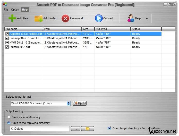Screen dimensions: 179x136
Task: Click the yellow open folder browse icon
Action: pyautogui.click(x=87, y=129)
